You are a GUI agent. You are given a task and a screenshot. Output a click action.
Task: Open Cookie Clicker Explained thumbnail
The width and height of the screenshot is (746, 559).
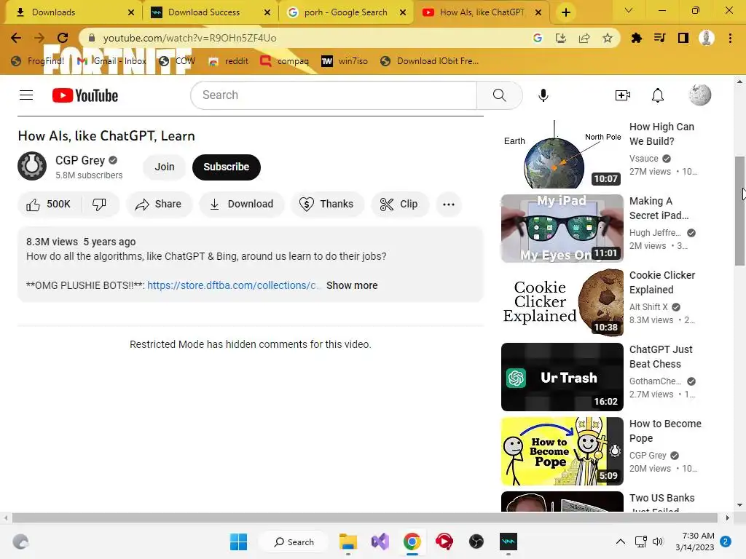point(562,302)
